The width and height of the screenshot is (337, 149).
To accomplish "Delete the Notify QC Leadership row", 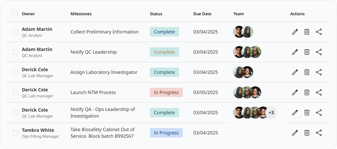I will click(x=307, y=52).
